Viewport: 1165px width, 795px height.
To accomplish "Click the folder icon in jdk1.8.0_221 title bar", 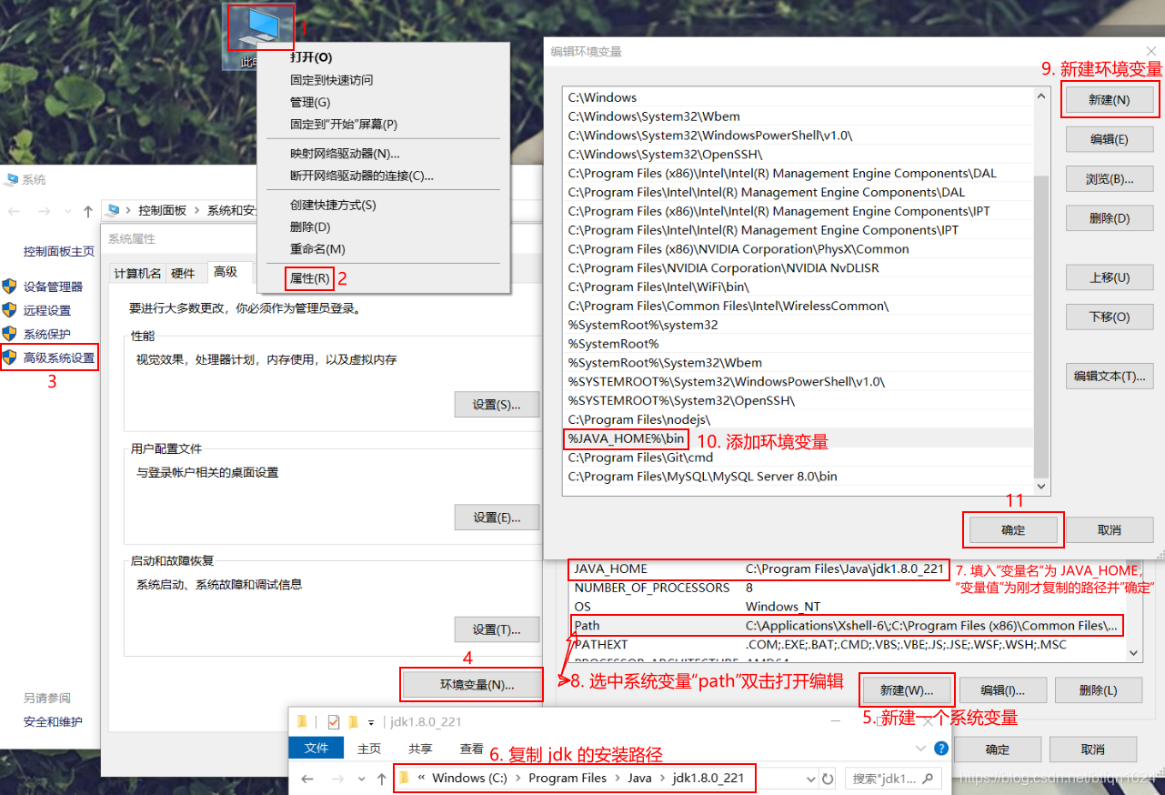I will click(x=303, y=722).
